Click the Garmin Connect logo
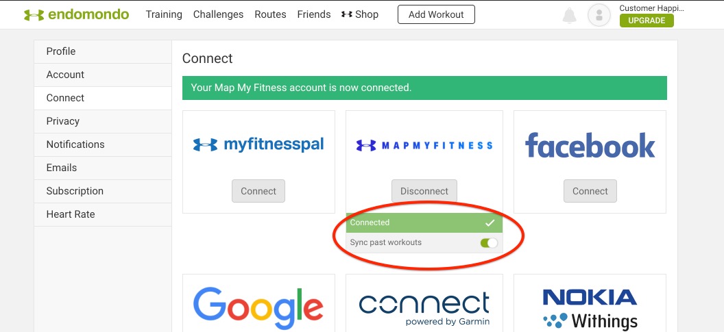 [x=424, y=309]
